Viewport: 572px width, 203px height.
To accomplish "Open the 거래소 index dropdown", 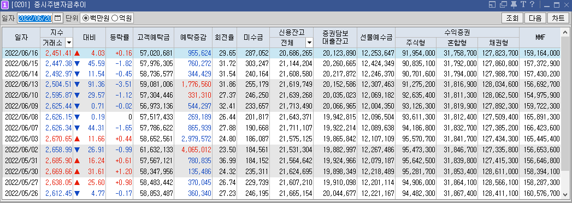I will [x=69, y=43].
